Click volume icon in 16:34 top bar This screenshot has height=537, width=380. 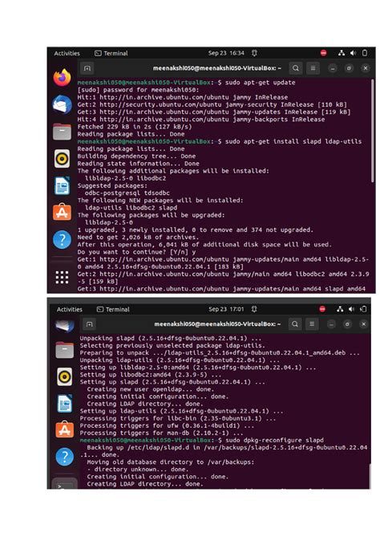[x=353, y=53]
